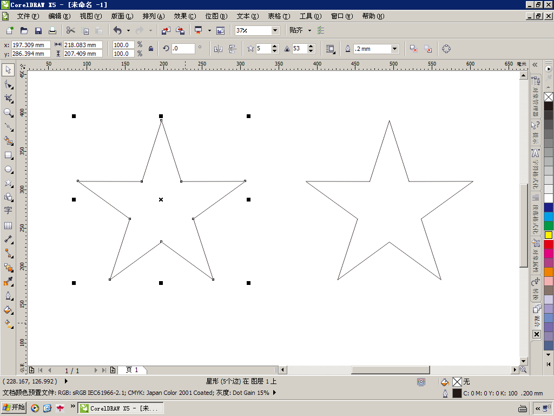Screen dimensions: 554x416
Task: Select the Zoom magnifier tool
Action: [x=8, y=113]
